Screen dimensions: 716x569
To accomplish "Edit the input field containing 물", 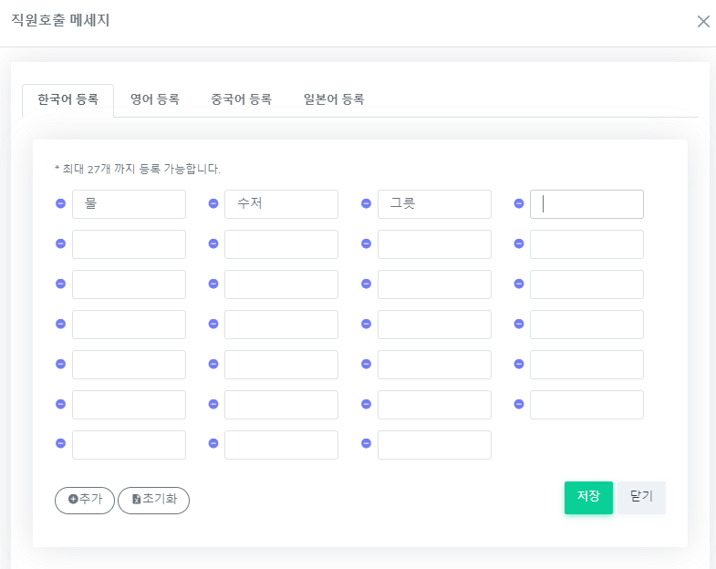I will [x=129, y=204].
